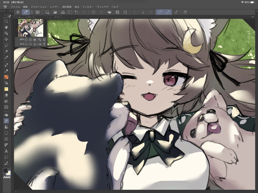Viewport: 258px width, 193px height.
Task: Zoom out in the Navigator palette
Action: coord(26,40)
